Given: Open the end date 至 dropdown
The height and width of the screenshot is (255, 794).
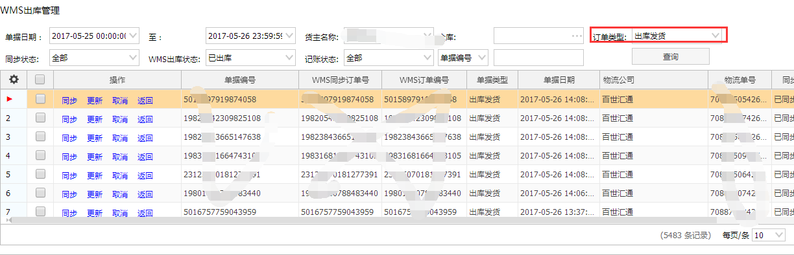Looking at the screenshot, I should (x=289, y=36).
